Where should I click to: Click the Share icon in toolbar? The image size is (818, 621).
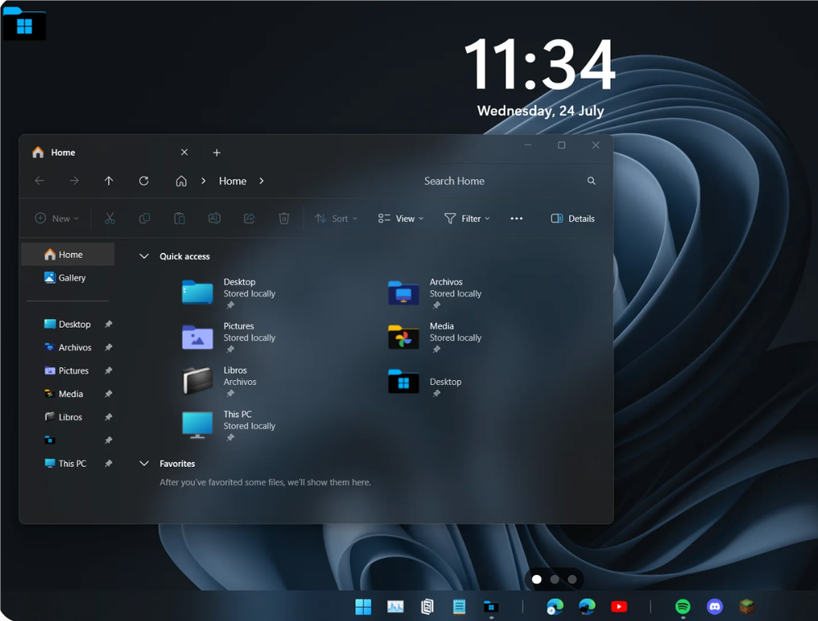(x=250, y=218)
